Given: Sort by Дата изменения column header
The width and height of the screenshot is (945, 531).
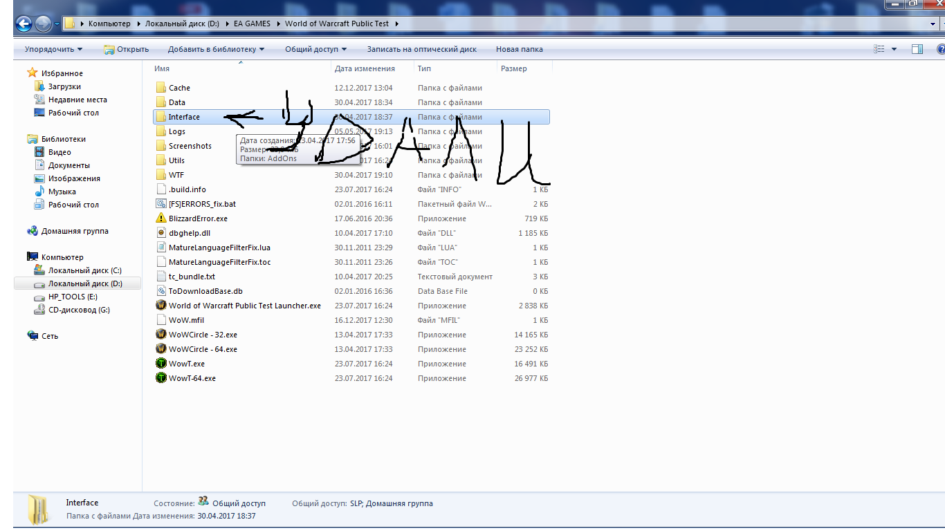Looking at the screenshot, I should (x=365, y=68).
